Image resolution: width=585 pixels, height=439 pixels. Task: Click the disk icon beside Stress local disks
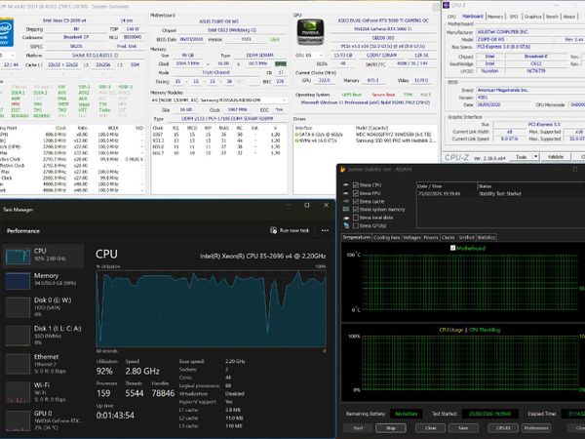point(346,218)
